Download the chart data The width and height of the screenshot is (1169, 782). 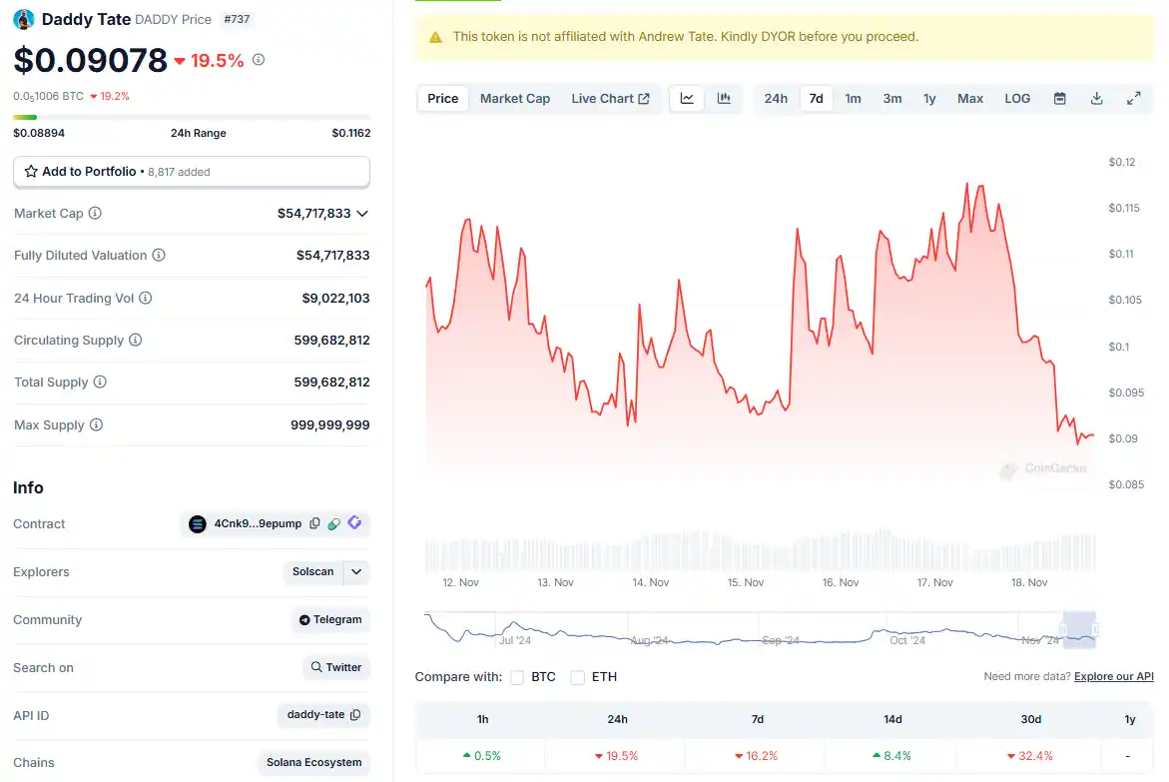(x=1097, y=99)
